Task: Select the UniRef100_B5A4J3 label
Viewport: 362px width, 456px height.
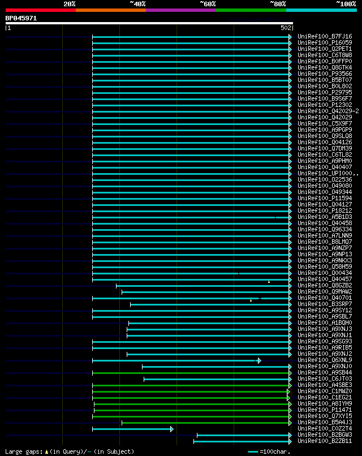Action: pos(325,422)
